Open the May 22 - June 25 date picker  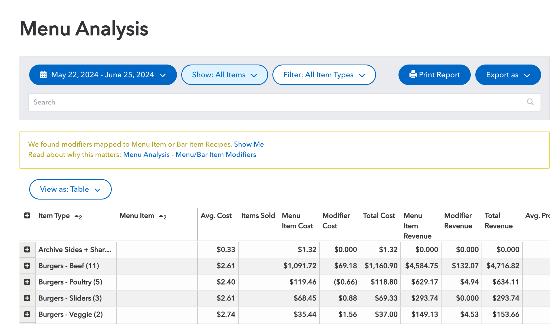[x=103, y=75]
